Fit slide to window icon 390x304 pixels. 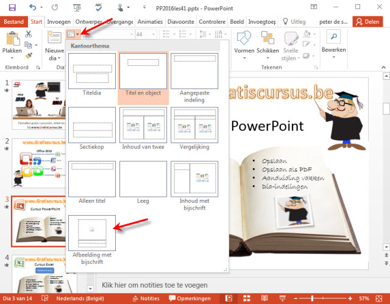coord(379,299)
